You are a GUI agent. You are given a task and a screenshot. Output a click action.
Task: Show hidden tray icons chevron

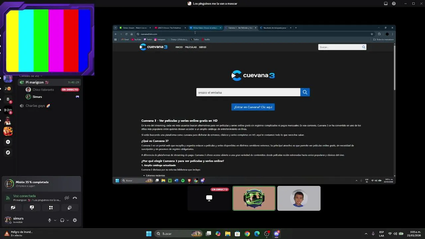[366, 234]
